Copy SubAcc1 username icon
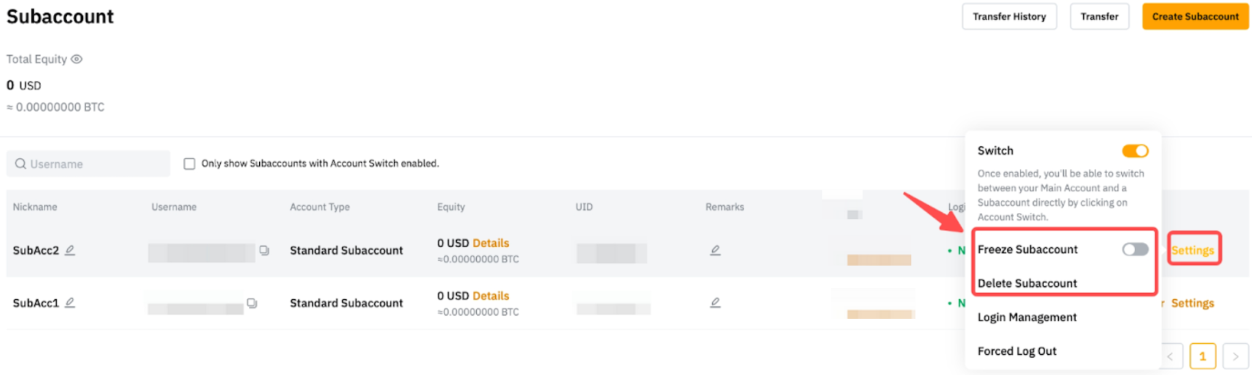Screen dimensions: 1252x375 pos(252,303)
